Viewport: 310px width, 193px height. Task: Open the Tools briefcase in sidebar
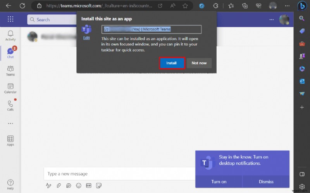point(302,44)
